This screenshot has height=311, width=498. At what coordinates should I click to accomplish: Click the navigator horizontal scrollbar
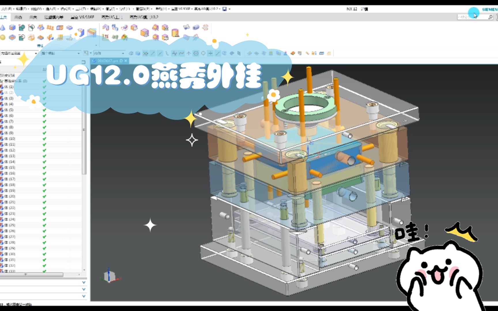(32, 275)
